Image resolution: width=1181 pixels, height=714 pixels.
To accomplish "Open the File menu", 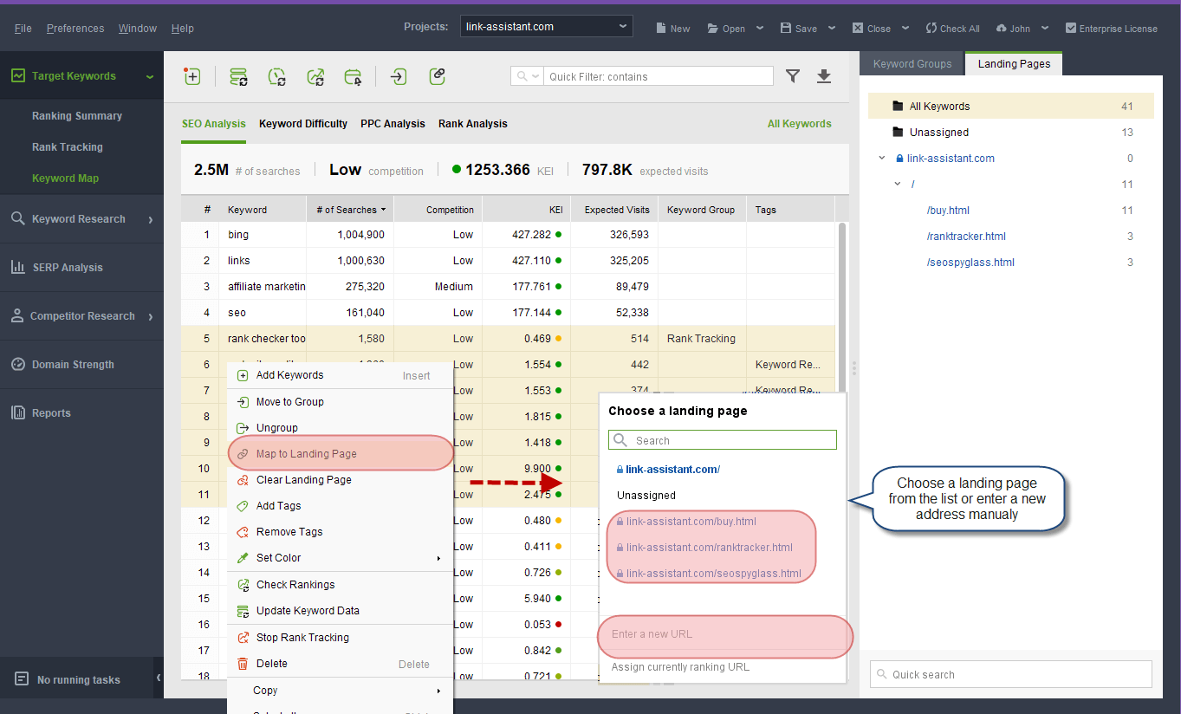I will tap(23, 29).
